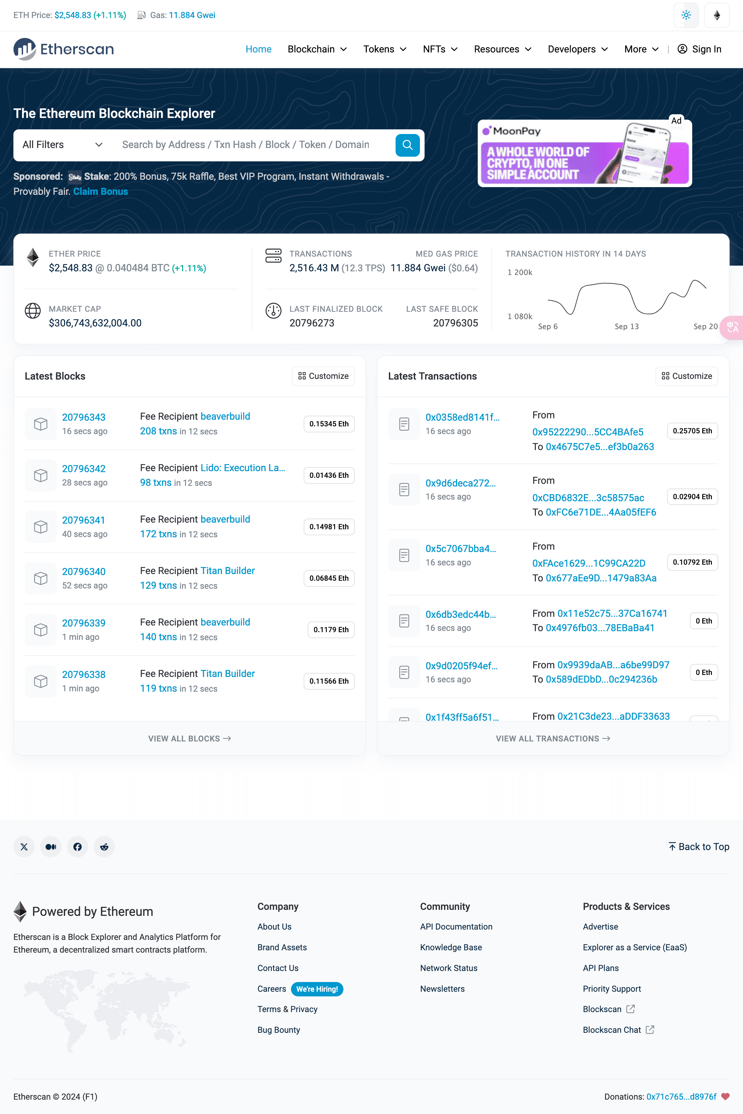Expand the Tokens menu

pyautogui.click(x=385, y=49)
